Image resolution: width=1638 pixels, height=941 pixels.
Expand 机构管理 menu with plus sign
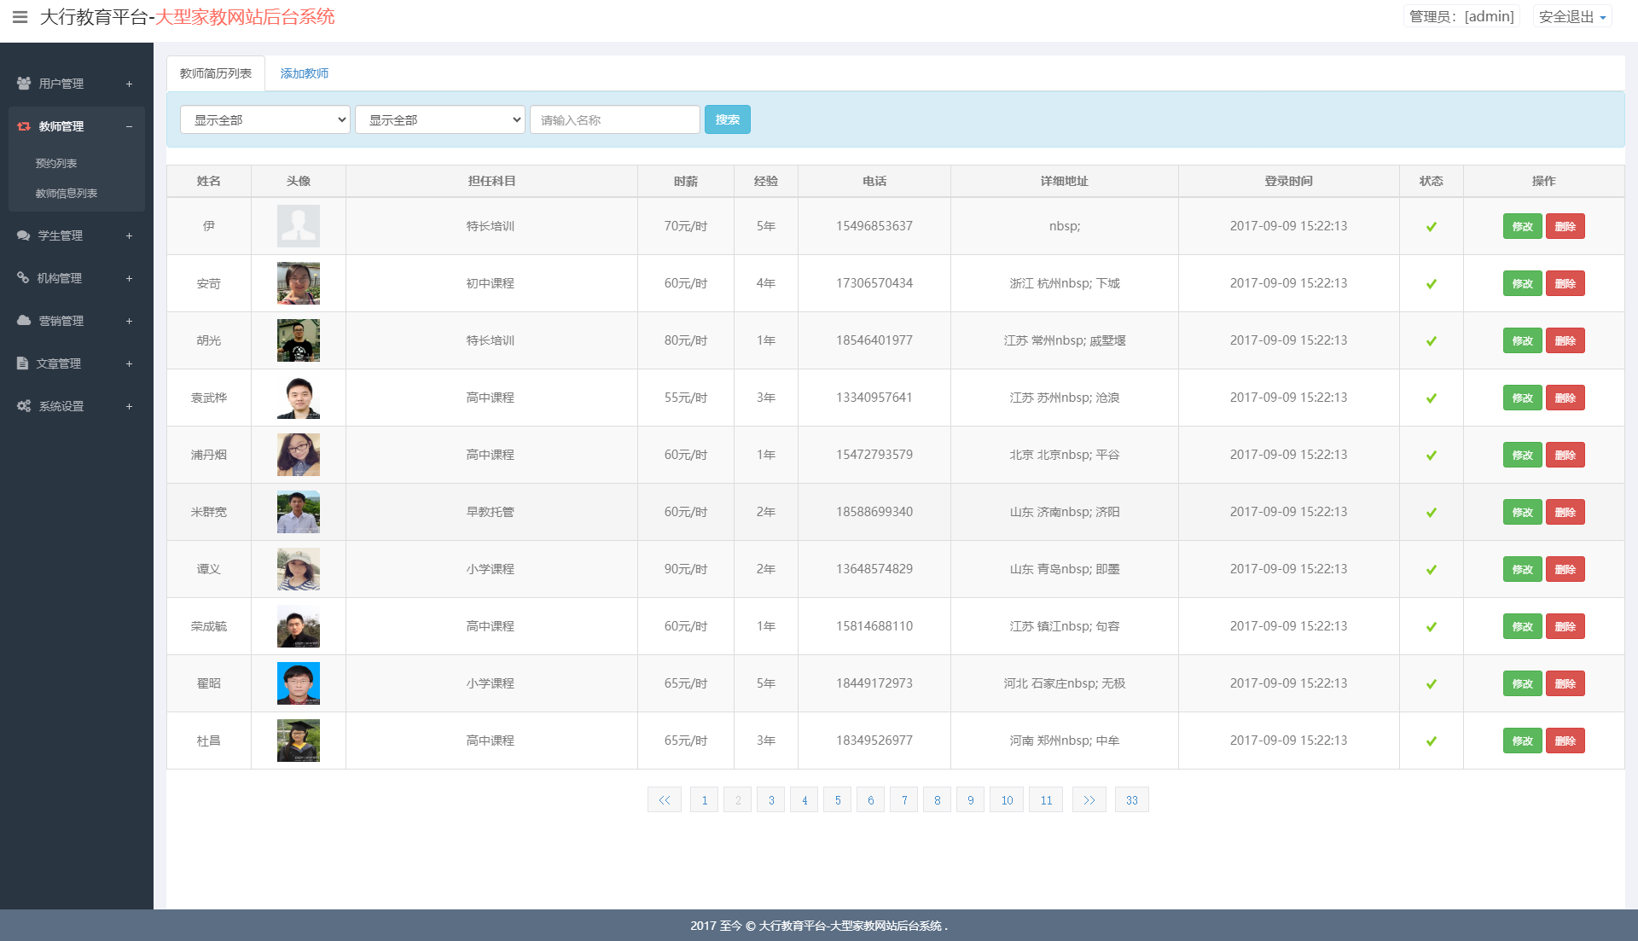[130, 278]
